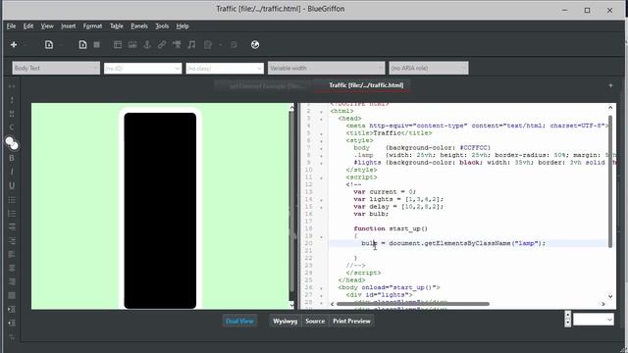Open the (no ARIA role) dropdown
The width and height of the screenshot is (628, 353).
429,68
